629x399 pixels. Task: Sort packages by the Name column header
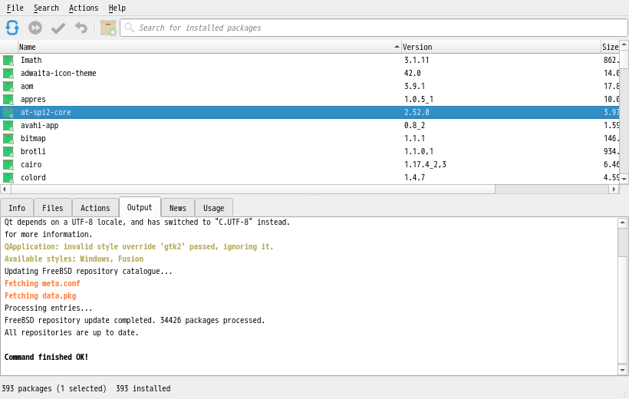[207, 47]
